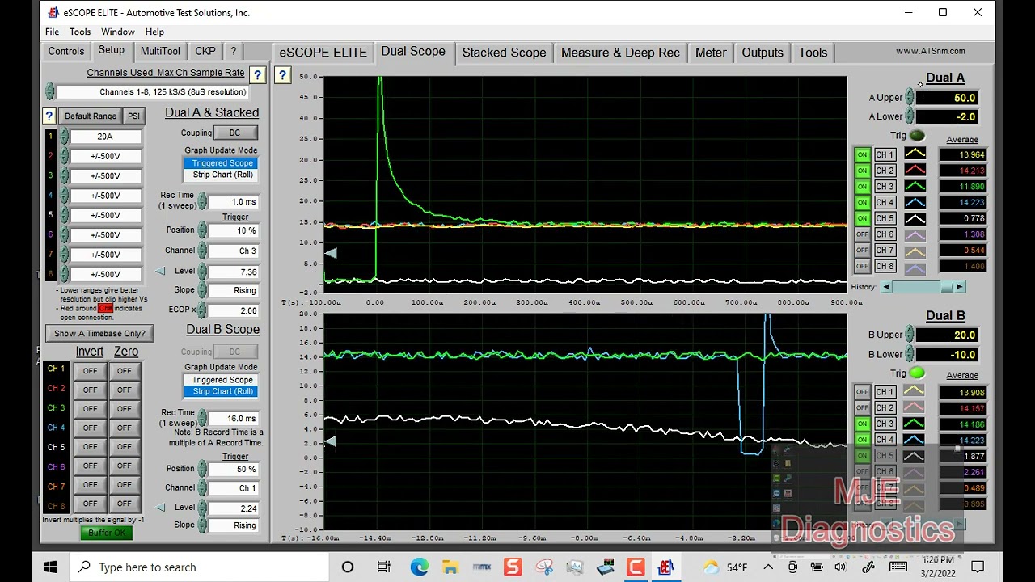Turn off Dual A CH 3 ON toggle

pyautogui.click(x=862, y=186)
